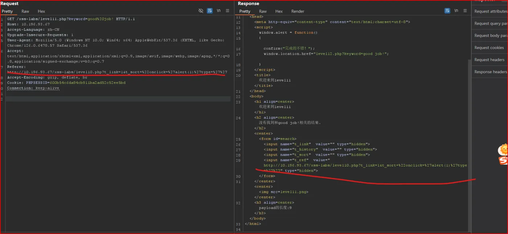
Task: Expand Response headers section in Inspector
Action: 490,72
